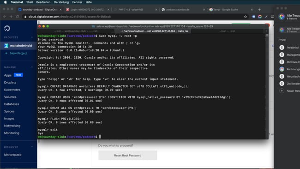Screen dimensions: 300x169
Task: Open the Terminal menu in menu bar
Action: 17,2
